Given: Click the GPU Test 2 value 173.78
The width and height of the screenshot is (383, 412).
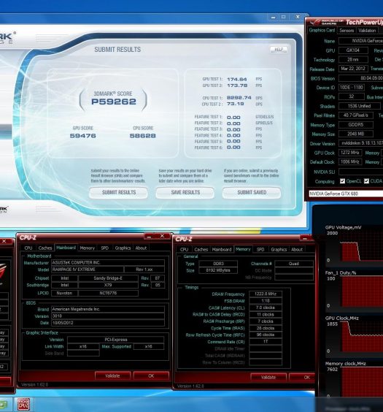Looking at the screenshot, I should 237,85.
